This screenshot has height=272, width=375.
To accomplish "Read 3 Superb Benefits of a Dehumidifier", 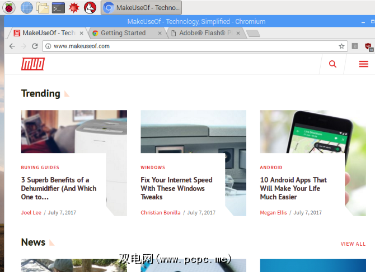I will [x=59, y=188].
